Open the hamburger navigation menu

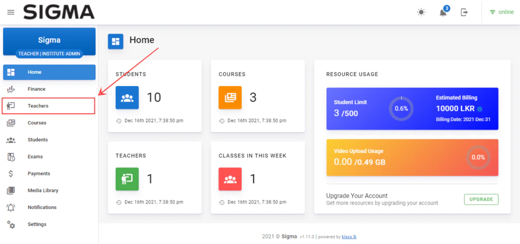11,12
